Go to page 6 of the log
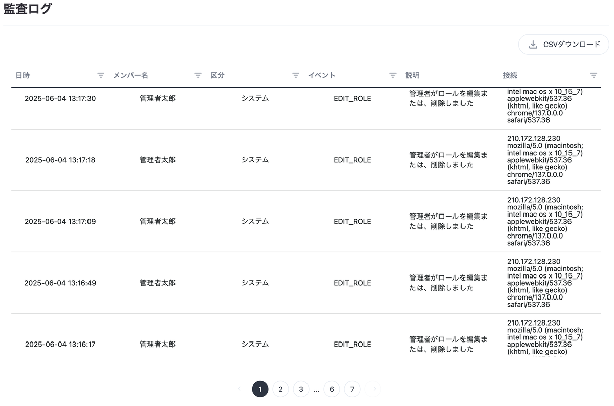The height and width of the screenshot is (406, 614). (x=332, y=390)
